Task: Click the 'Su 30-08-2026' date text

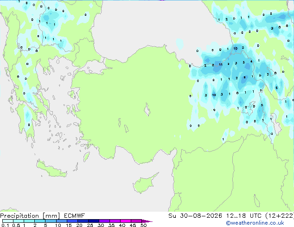Action: (x=195, y=216)
